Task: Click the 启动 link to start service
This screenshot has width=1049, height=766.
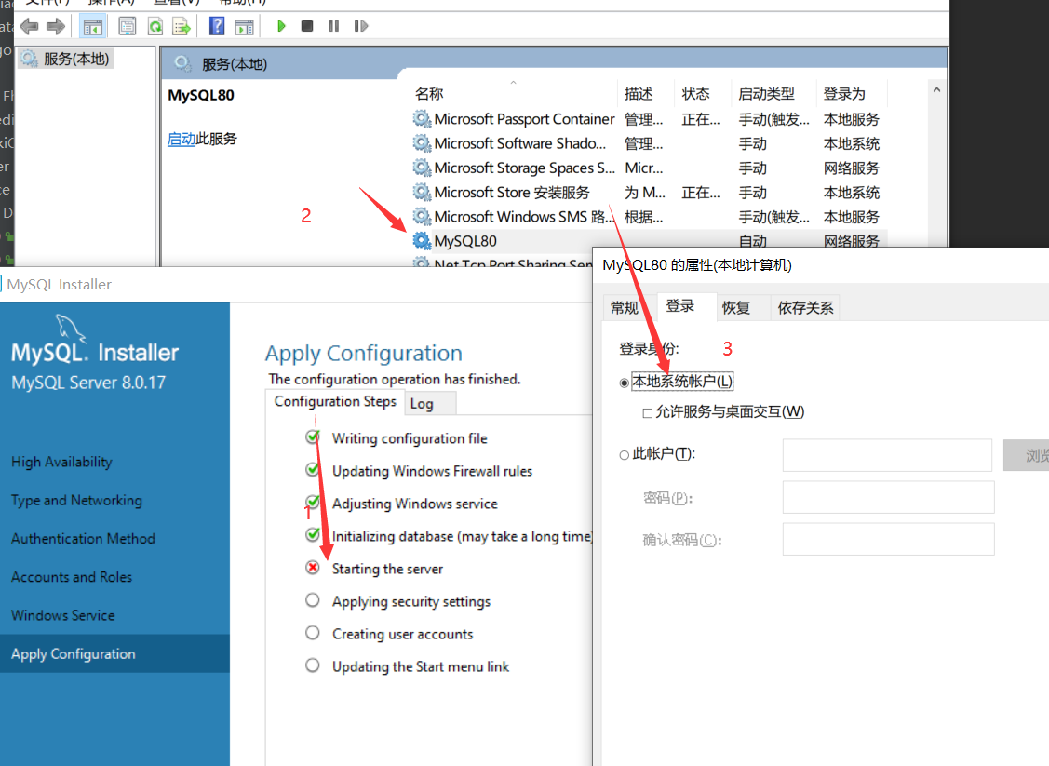Action: click(x=181, y=139)
